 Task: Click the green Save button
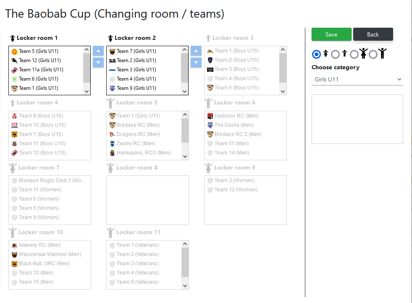(331, 34)
